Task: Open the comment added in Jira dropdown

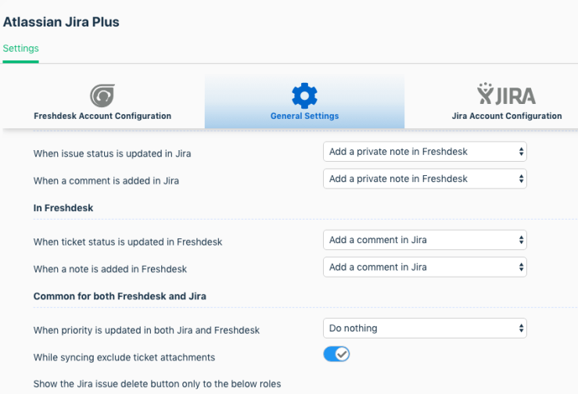Action: pos(425,179)
